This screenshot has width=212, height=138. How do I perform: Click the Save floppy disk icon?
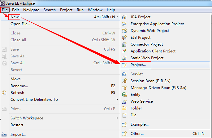4,49
